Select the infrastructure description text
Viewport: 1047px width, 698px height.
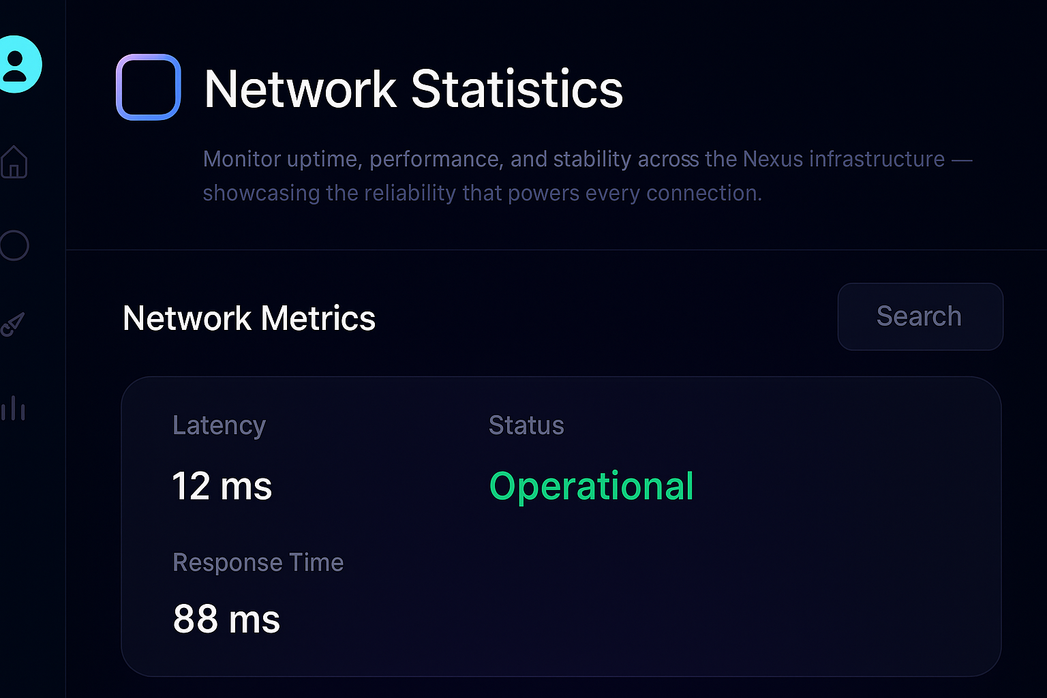pyautogui.click(x=586, y=175)
